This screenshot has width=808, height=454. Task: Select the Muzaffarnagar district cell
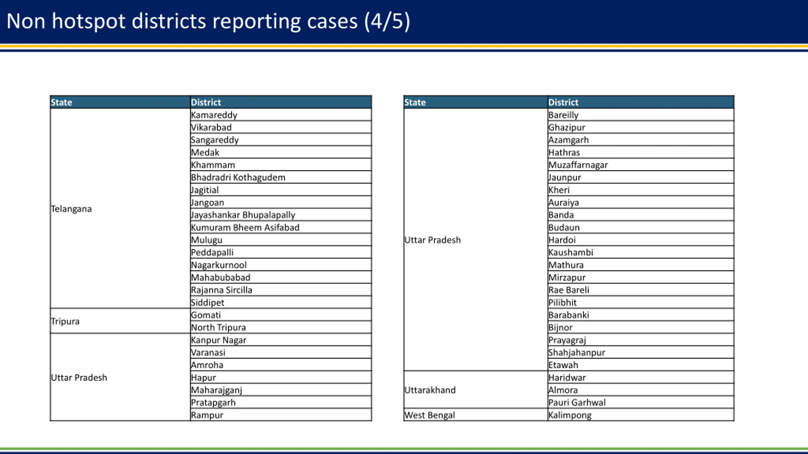click(x=641, y=165)
